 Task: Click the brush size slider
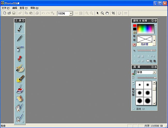[147, 78]
